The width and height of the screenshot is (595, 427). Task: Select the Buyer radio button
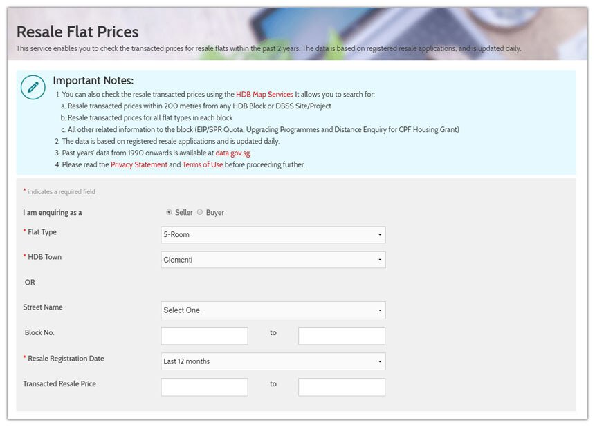199,212
